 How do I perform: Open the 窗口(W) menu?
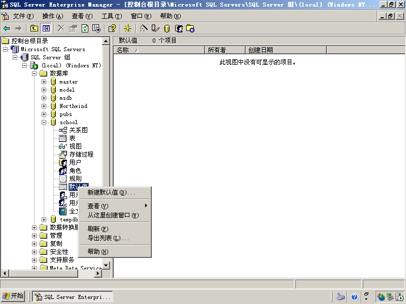click(x=141, y=16)
